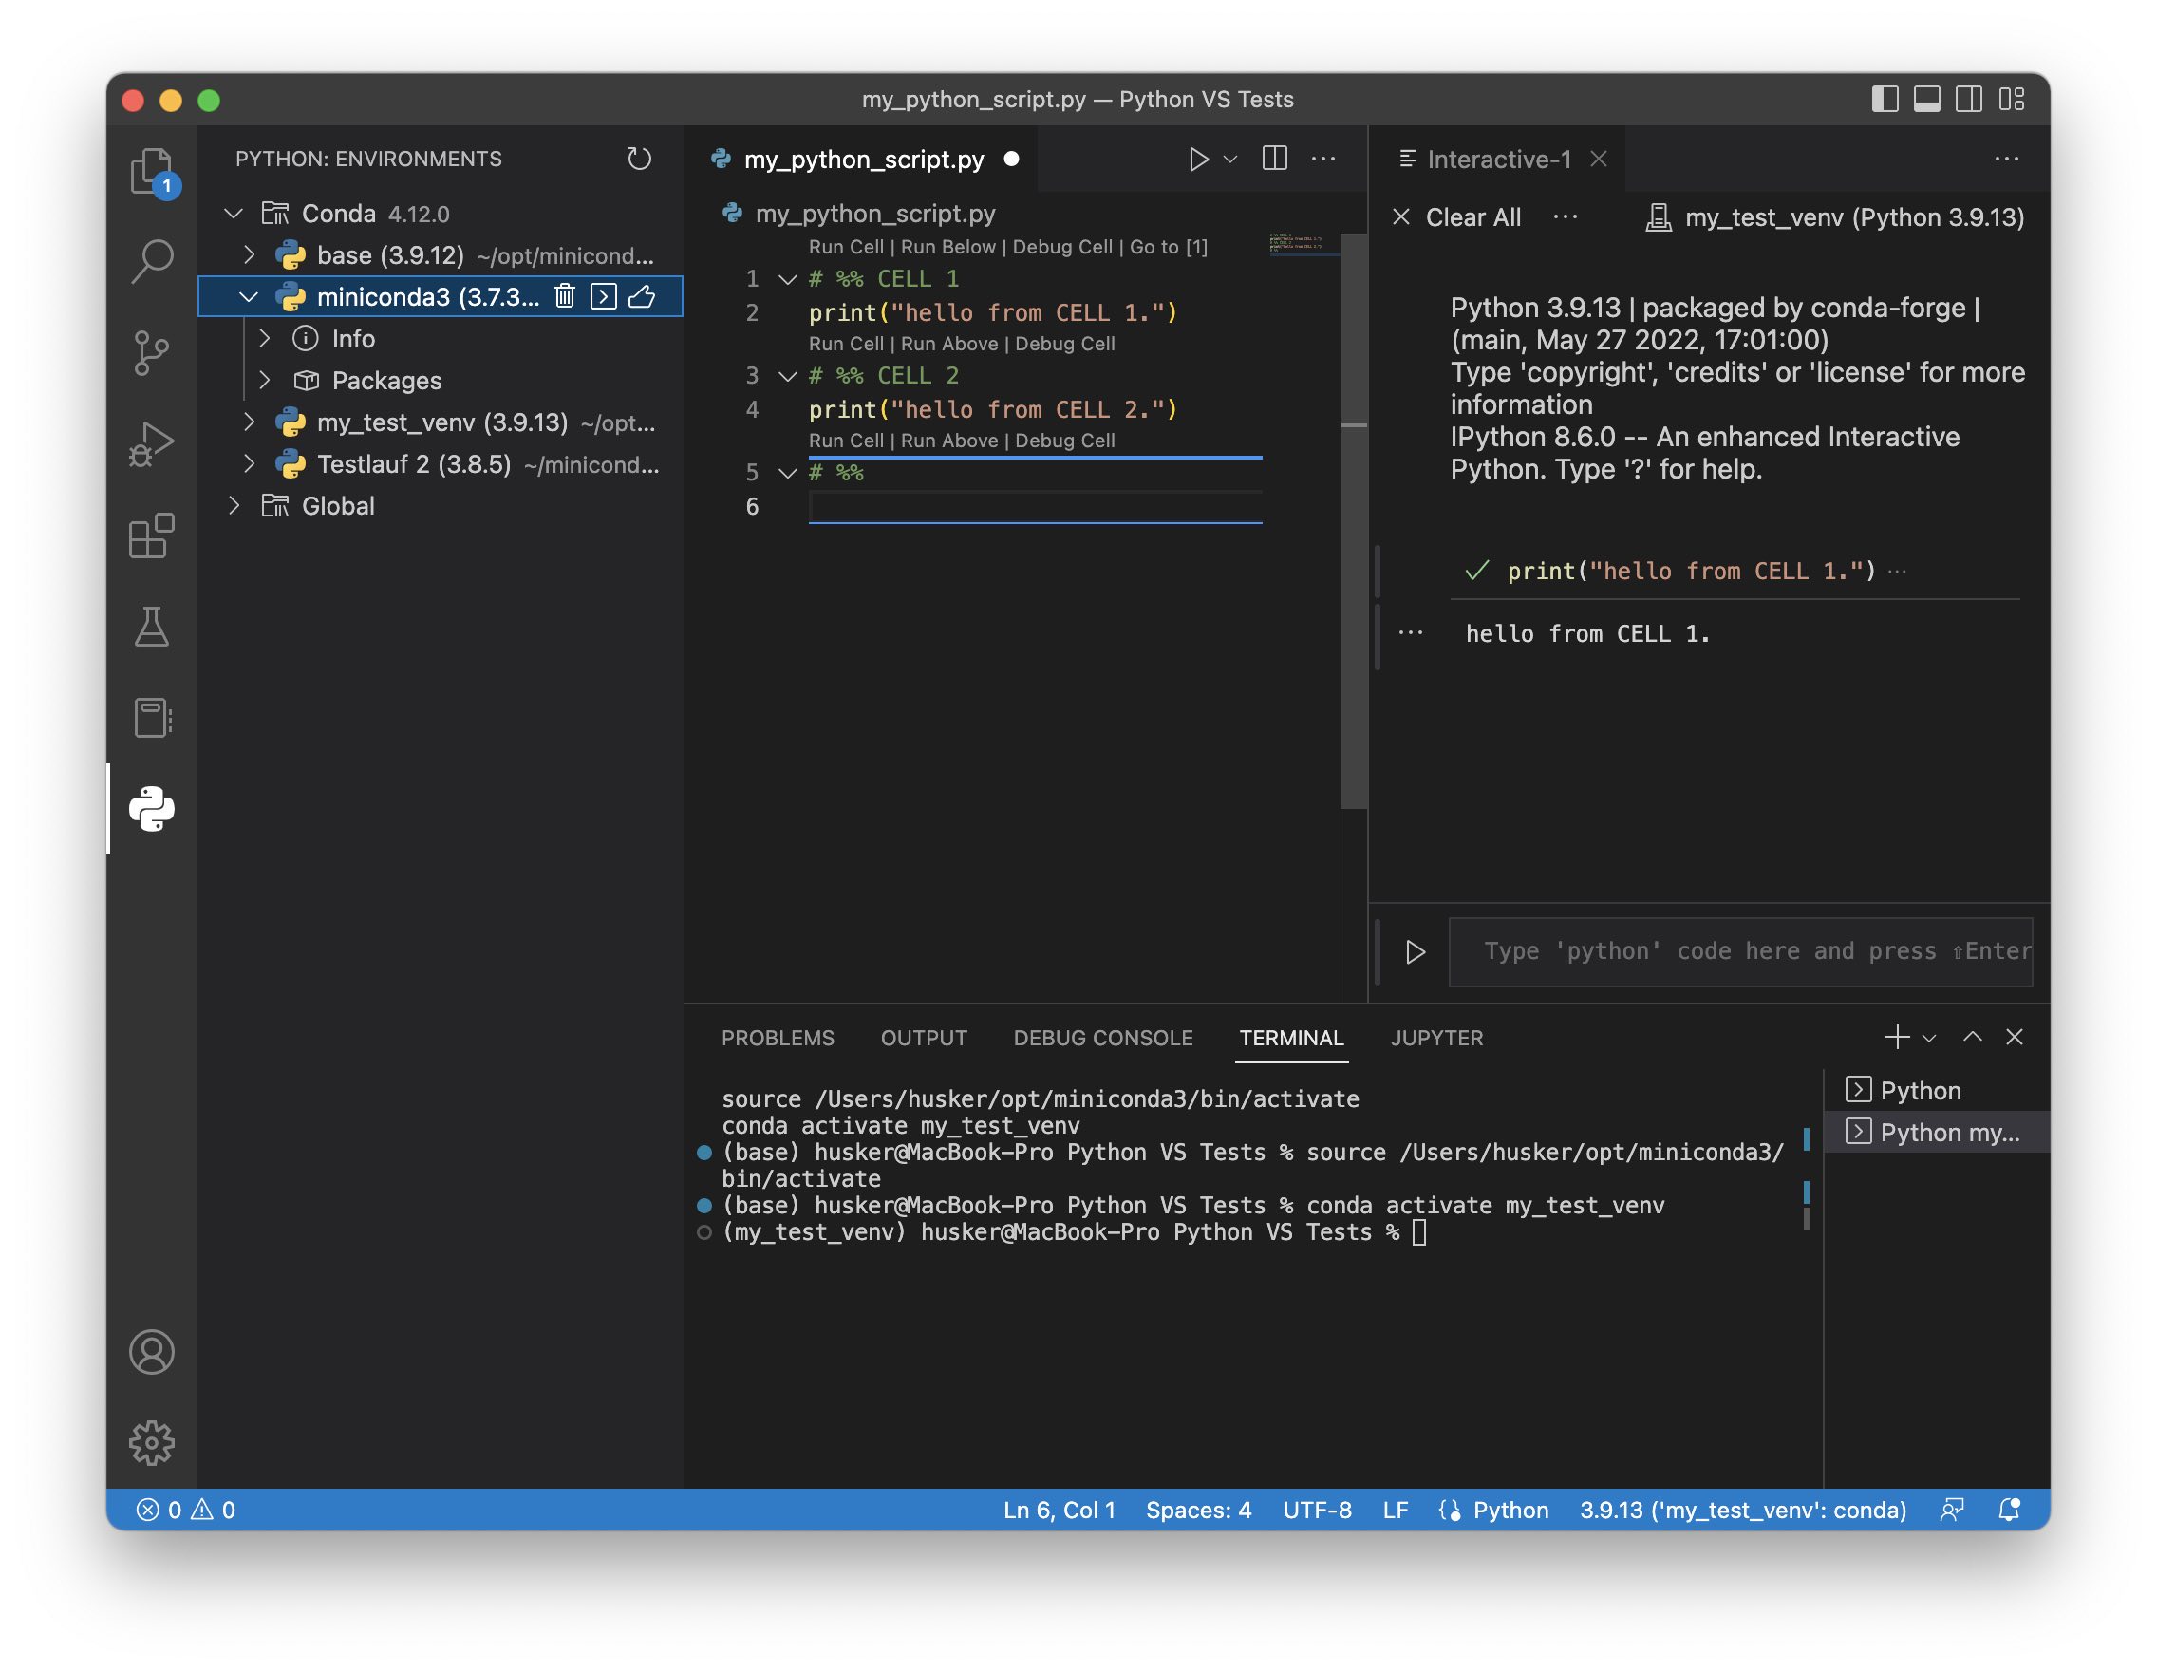Viewport: 2157px width, 1671px height.
Task: Open more actions for my_python_script.py editor
Action: tap(1323, 159)
